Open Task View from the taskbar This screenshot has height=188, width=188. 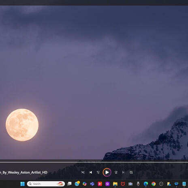point(69,184)
